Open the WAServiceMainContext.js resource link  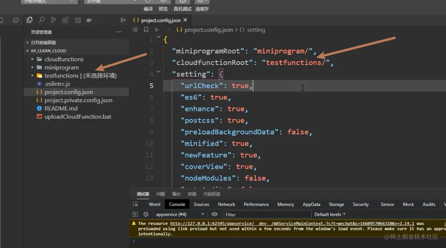(292, 223)
